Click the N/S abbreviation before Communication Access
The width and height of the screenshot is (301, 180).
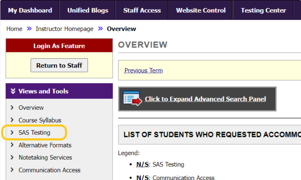pos(142,177)
